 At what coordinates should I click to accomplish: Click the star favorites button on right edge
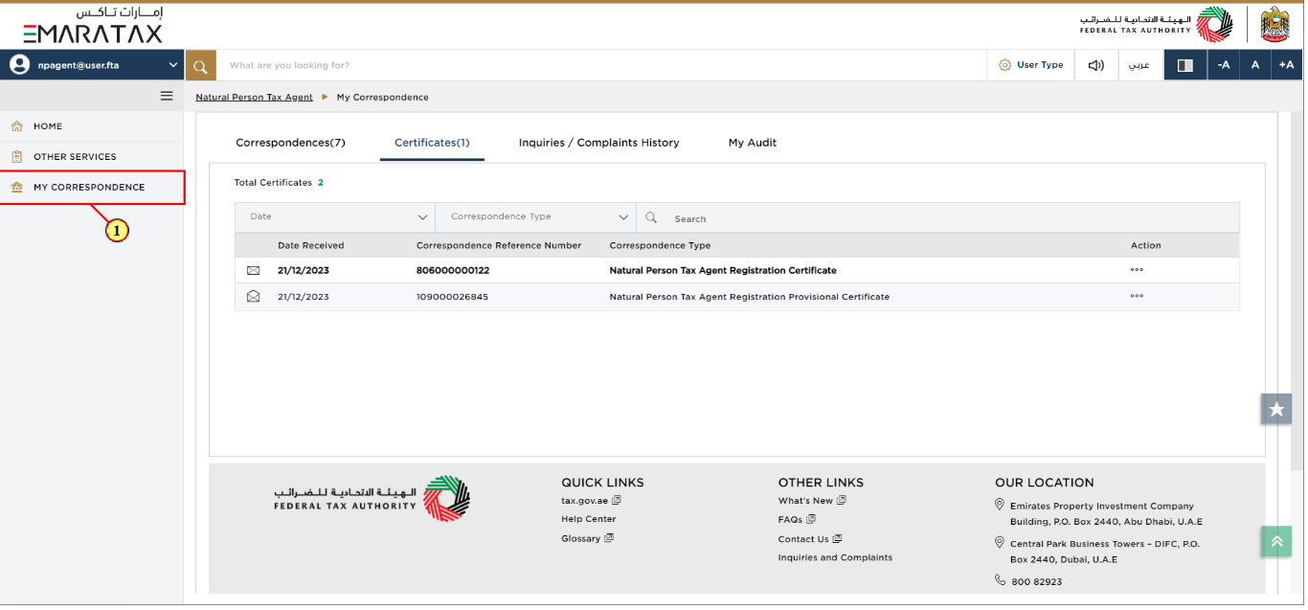coord(1276,409)
